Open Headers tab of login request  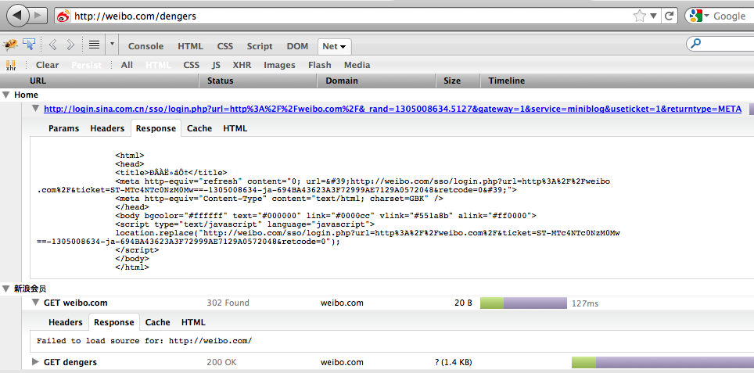pyautogui.click(x=107, y=128)
